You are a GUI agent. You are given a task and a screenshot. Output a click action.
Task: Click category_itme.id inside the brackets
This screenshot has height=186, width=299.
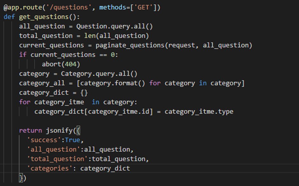click(118, 112)
